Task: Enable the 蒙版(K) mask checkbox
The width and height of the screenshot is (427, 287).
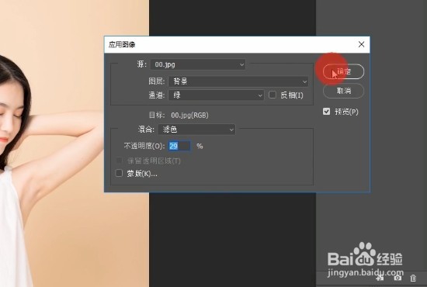Action: pyautogui.click(x=119, y=173)
